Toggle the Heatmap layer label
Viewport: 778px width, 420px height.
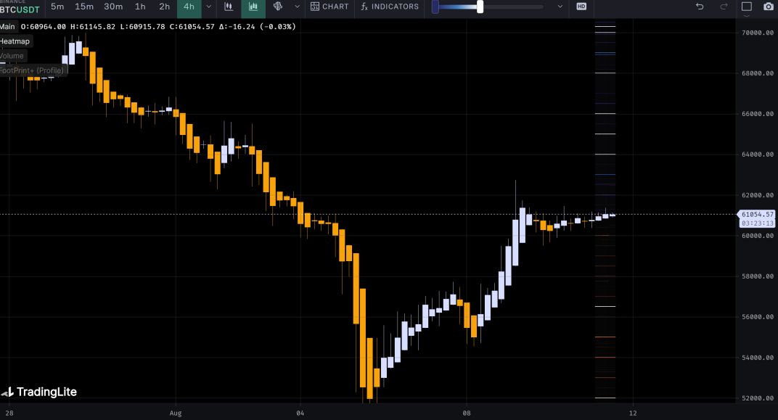(15, 41)
